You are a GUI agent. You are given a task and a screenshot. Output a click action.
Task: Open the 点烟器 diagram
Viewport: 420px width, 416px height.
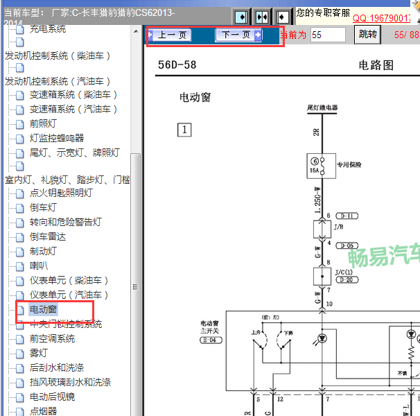point(43,411)
